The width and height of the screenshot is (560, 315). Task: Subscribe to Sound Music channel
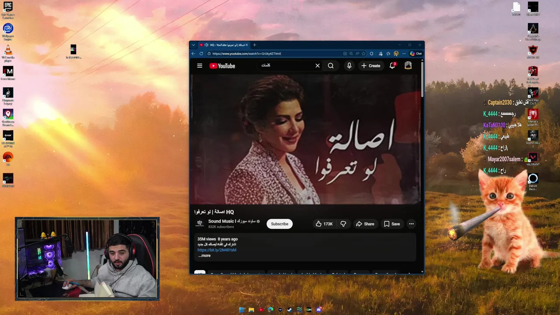coord(280,224)
